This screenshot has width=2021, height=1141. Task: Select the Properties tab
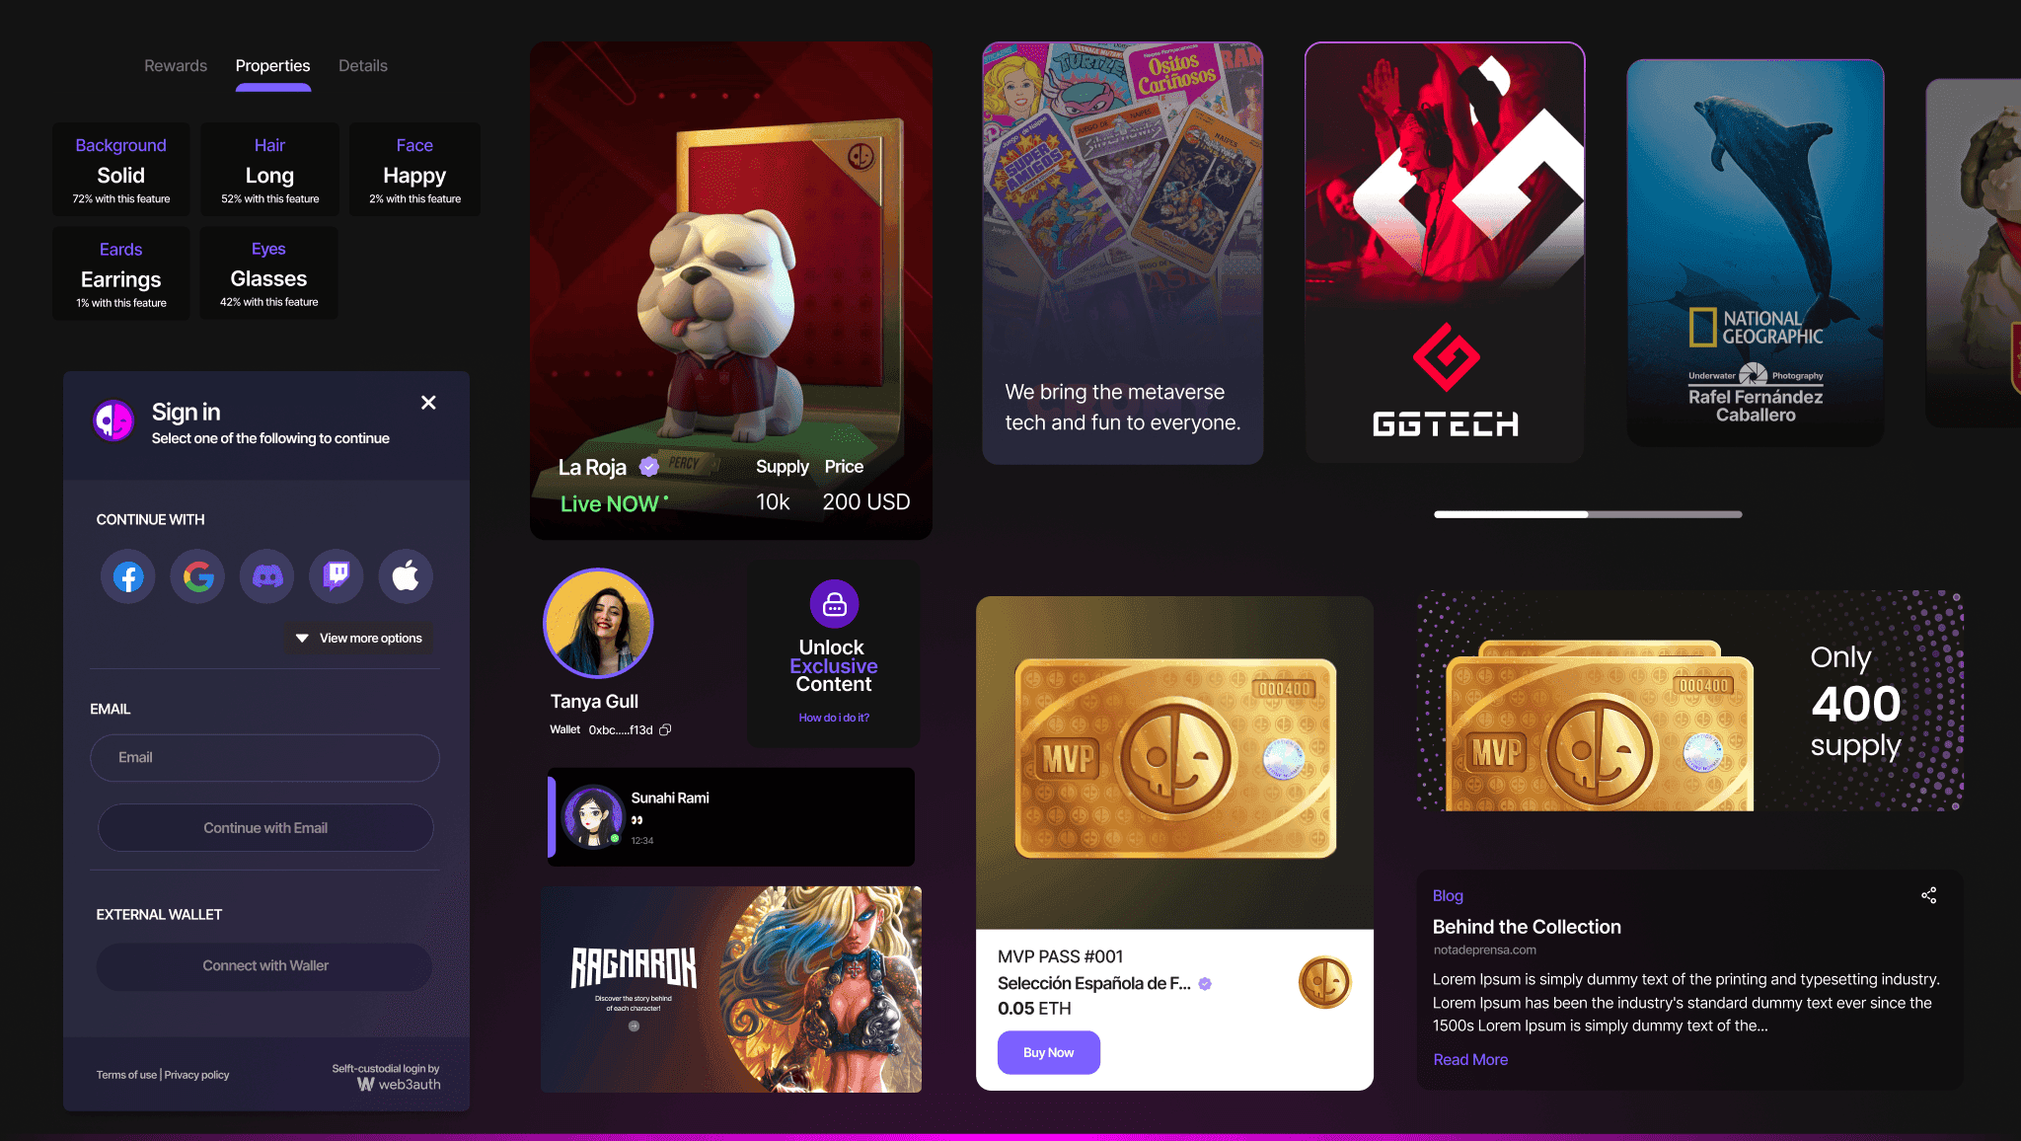coord(272,66)
